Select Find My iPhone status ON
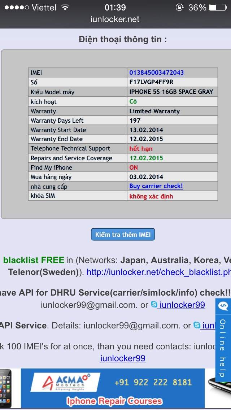Viewport: 231px width, 410px height. (134, 167)
